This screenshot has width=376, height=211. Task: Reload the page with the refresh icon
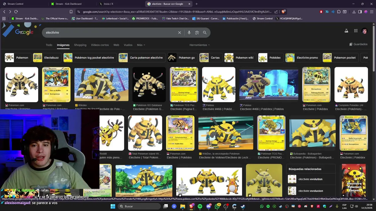[x=16, y=12]
